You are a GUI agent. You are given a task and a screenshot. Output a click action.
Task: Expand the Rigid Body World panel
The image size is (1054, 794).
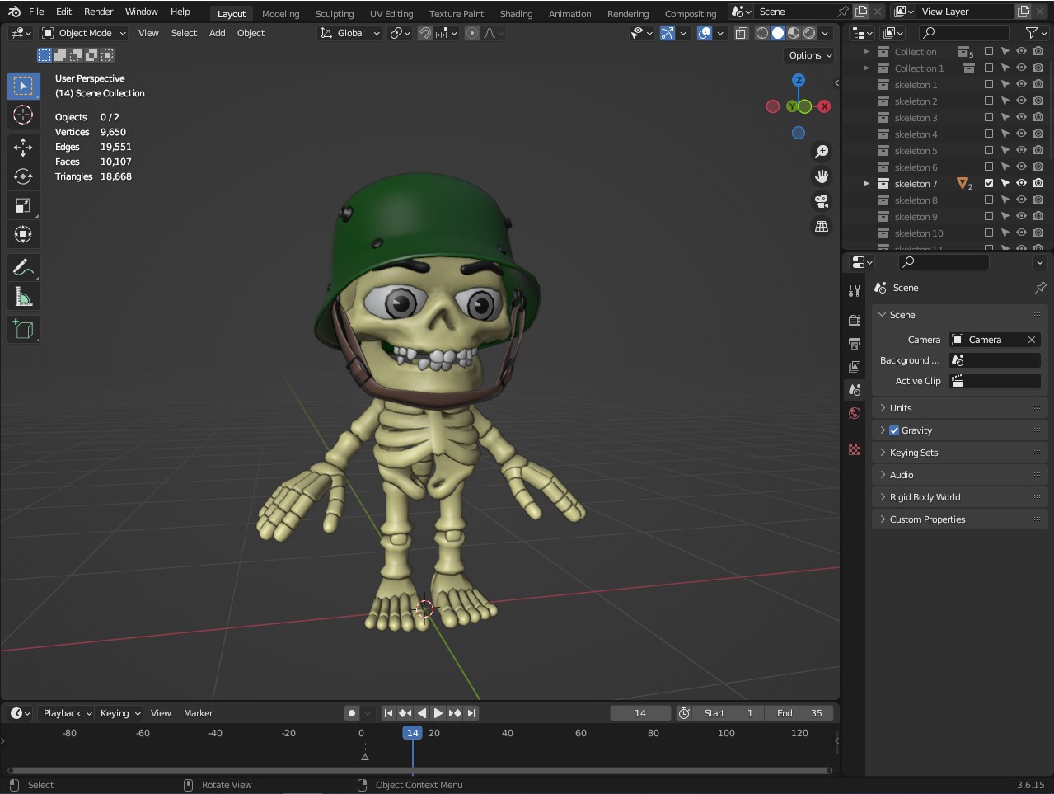click(925, 497)
